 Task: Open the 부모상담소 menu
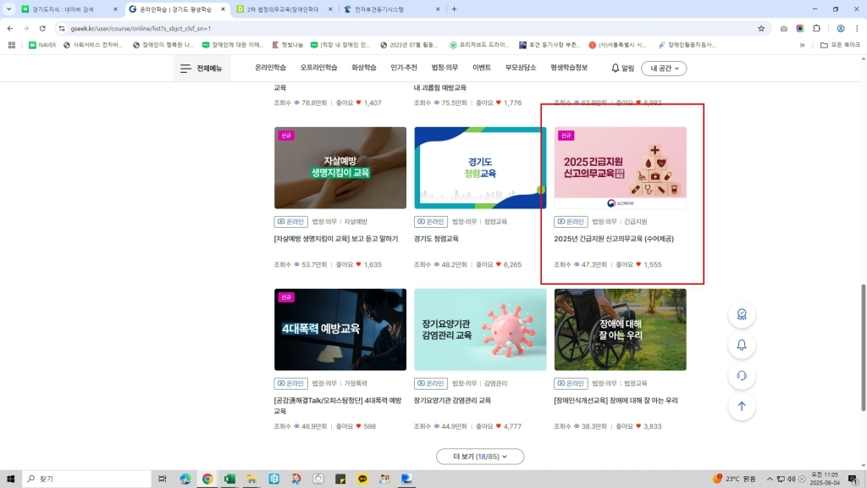coord(521,68)
